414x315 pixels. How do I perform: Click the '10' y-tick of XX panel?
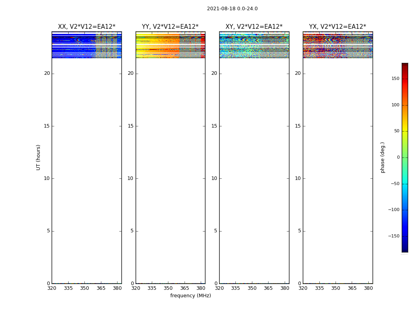click(47, 178)
